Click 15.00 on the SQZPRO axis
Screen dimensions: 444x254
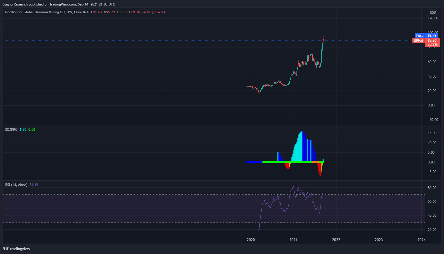click(432, 133)
